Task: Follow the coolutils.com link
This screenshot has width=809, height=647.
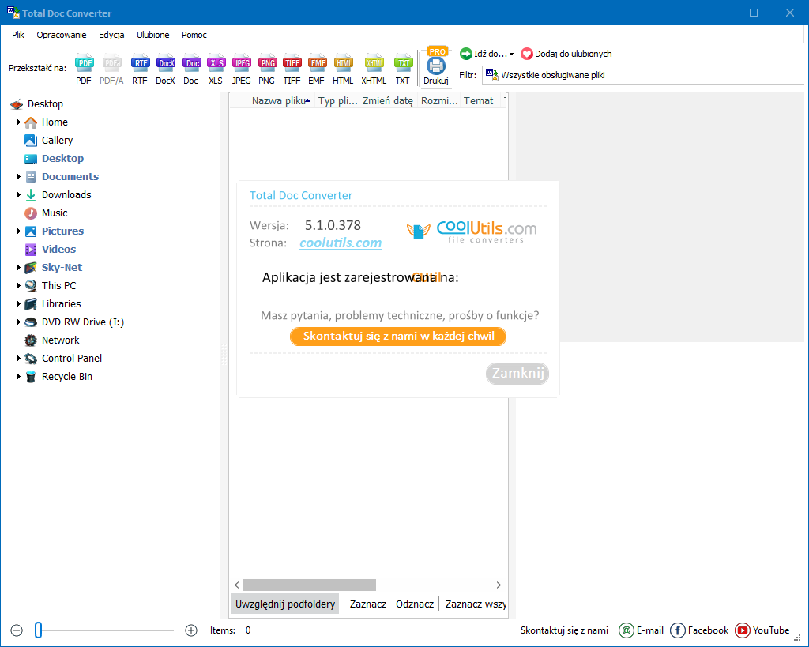Action: click(341, 243)
